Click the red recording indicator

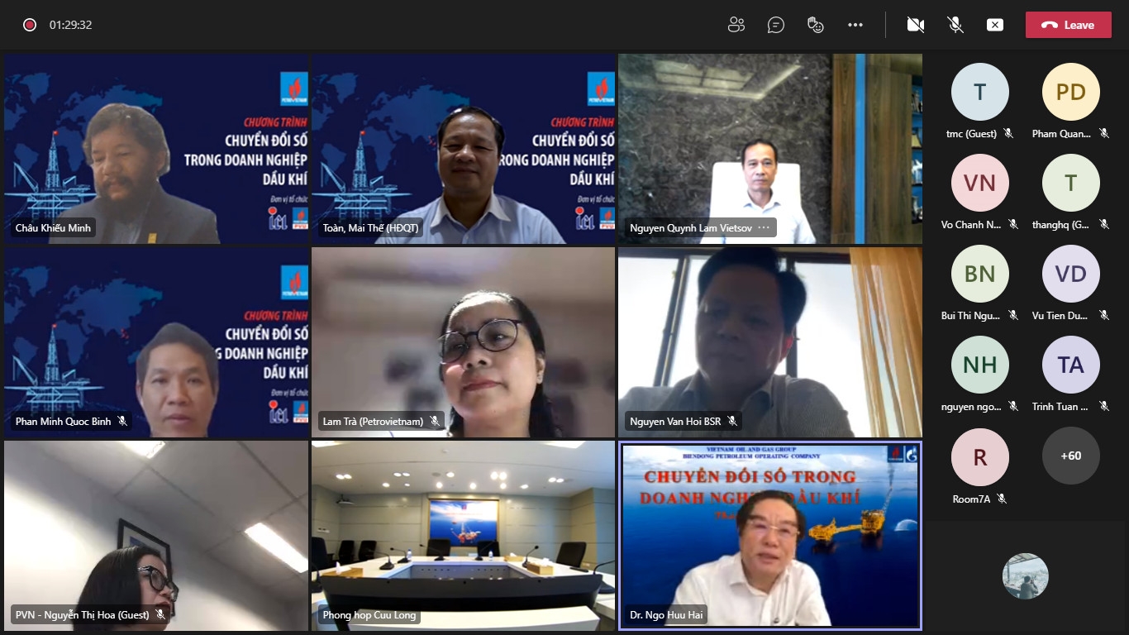point(30,25)
